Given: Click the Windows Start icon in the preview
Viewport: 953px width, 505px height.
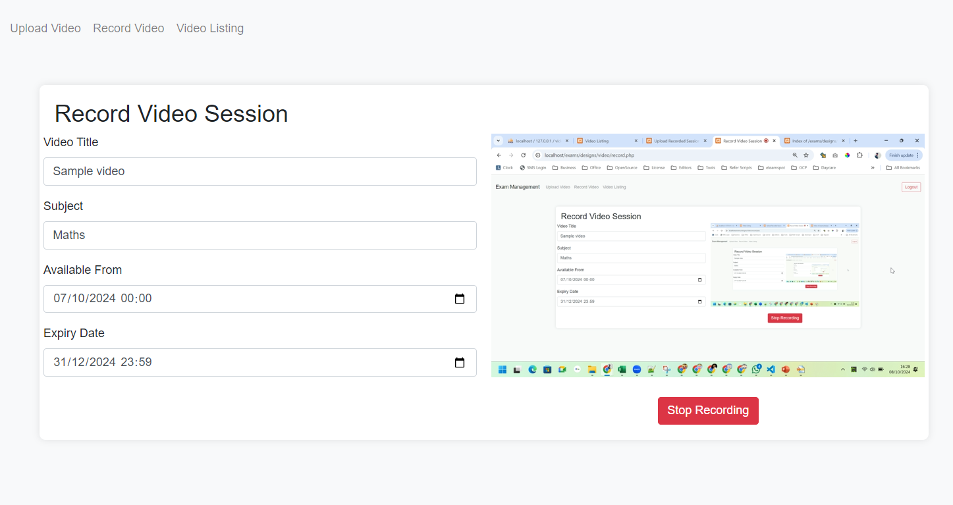Looking at the screenshot, I should click(x=503, y=370).
